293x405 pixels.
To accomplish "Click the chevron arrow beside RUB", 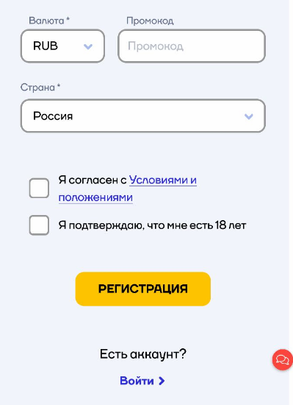I will point(88,46).
